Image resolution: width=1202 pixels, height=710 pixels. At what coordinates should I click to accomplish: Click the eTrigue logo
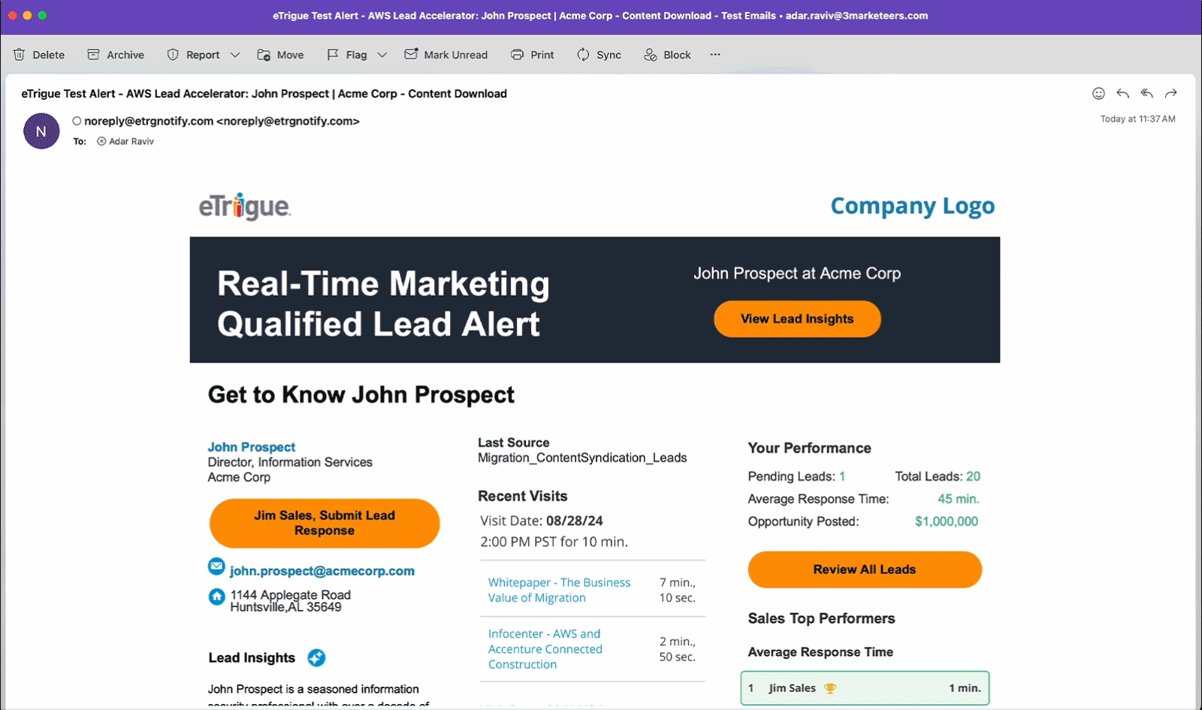245,206
